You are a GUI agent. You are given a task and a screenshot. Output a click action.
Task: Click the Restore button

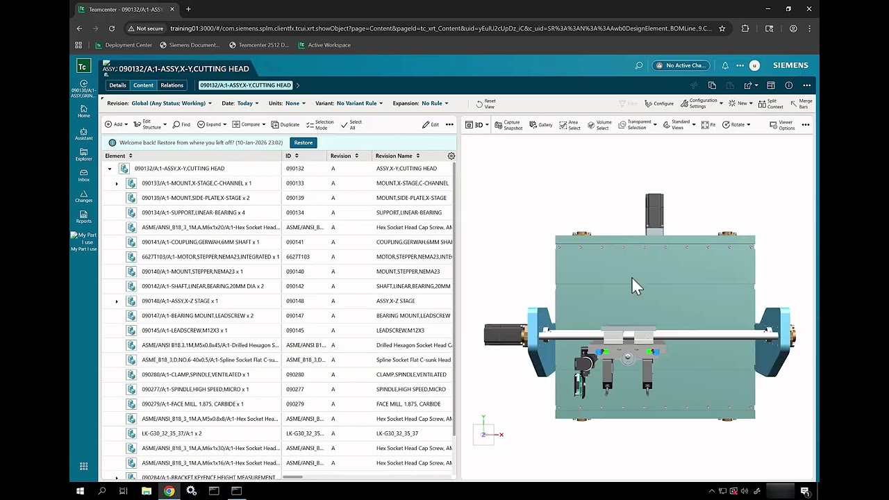coord(303,142)
